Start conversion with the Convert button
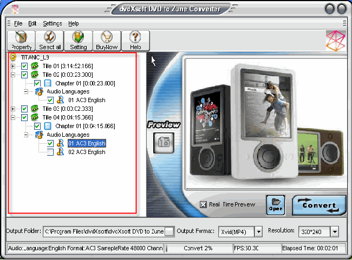Screen dimensions: 352x260 [x=319, y=205]
